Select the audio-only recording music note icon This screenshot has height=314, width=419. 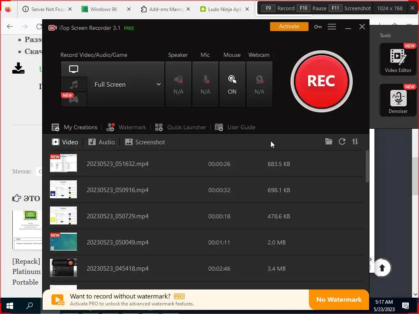tap(74, 85)
